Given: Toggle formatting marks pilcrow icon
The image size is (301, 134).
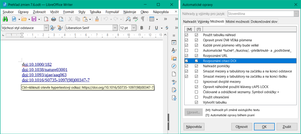Looking at the screenshot, I should (x=143, y=19).
